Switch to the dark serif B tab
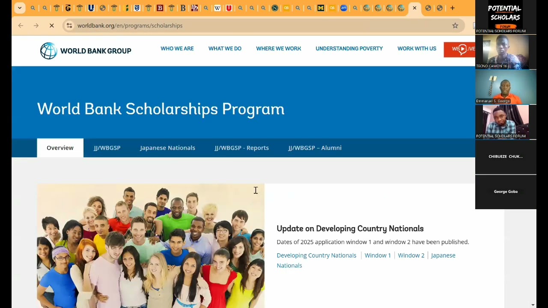The width and height of the screenshot is (548, 308). tap(183, 8)
